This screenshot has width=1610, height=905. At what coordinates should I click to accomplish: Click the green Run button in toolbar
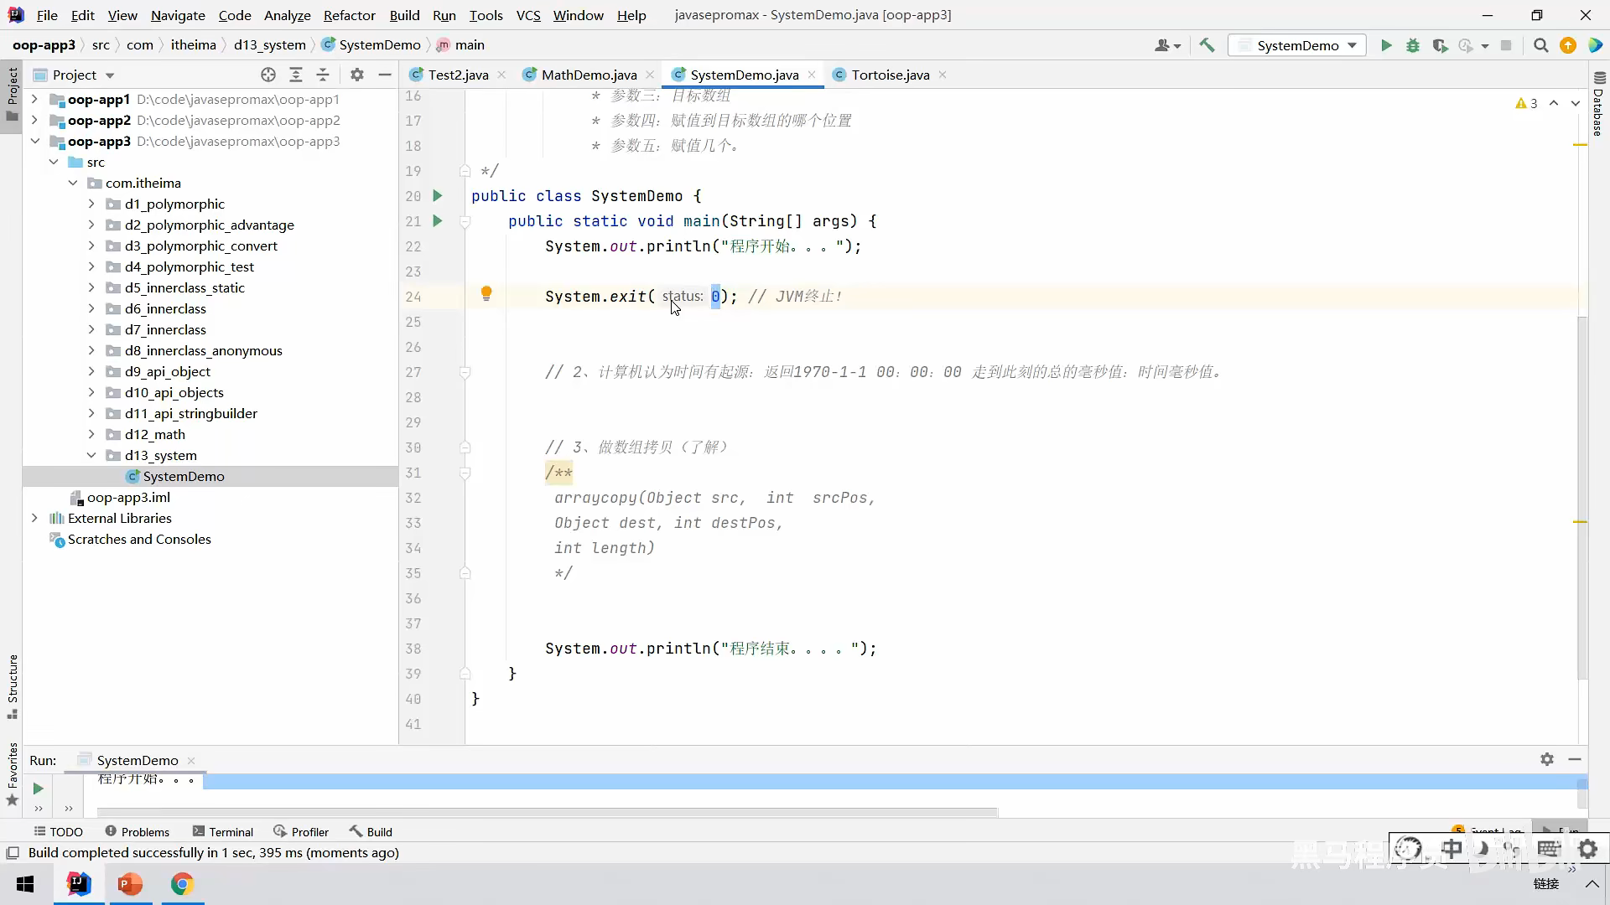(1386, 45)
